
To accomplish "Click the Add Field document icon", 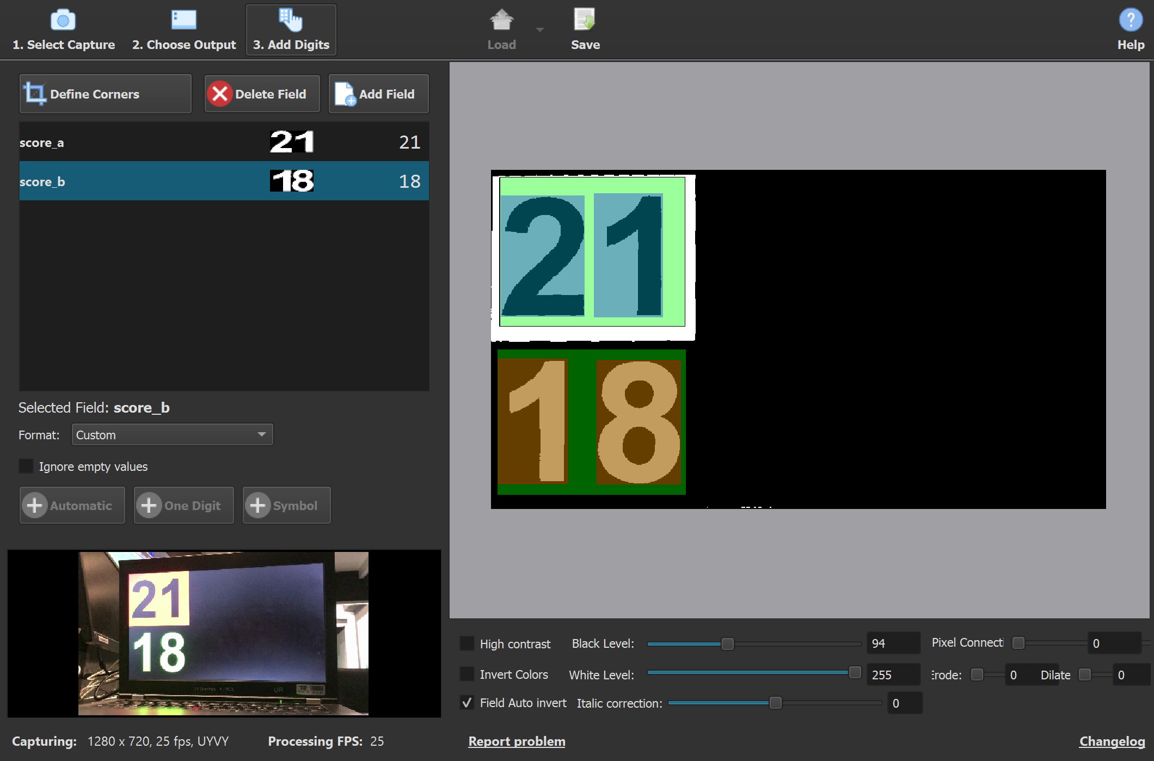I will 345,94.
